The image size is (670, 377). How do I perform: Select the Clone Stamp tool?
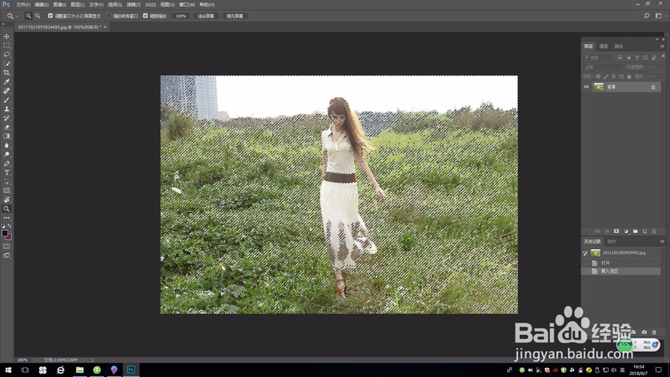tap(7, 109)
